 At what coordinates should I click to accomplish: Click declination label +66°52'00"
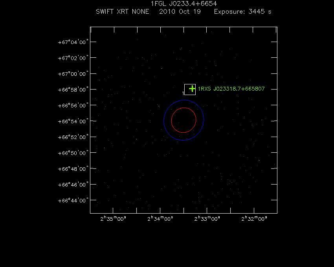pos(73,137)
